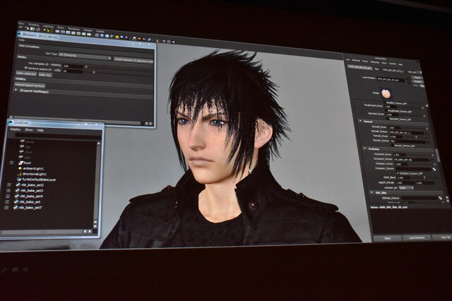Open the Show menu in the Outliner
The height and width of the screenshot is (301, 452).
tap(29, 130)
